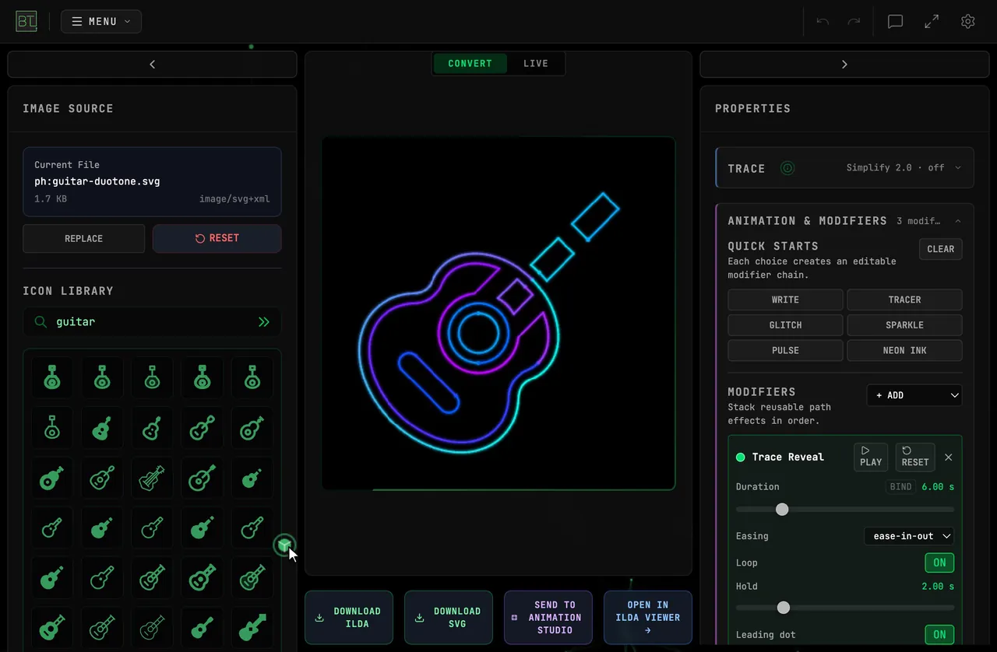
Task: Toggle the Leading dot ON switch
Action: pyautogui.click(x=939, y=634)
